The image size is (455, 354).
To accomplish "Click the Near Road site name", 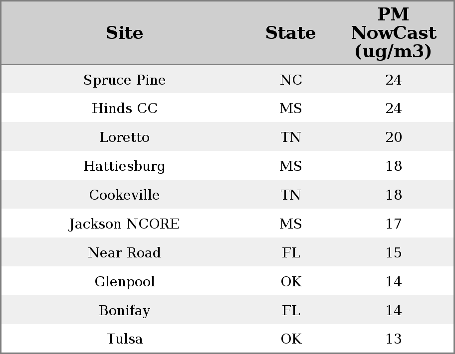I will pyautogui.click(x=124, y=252).
